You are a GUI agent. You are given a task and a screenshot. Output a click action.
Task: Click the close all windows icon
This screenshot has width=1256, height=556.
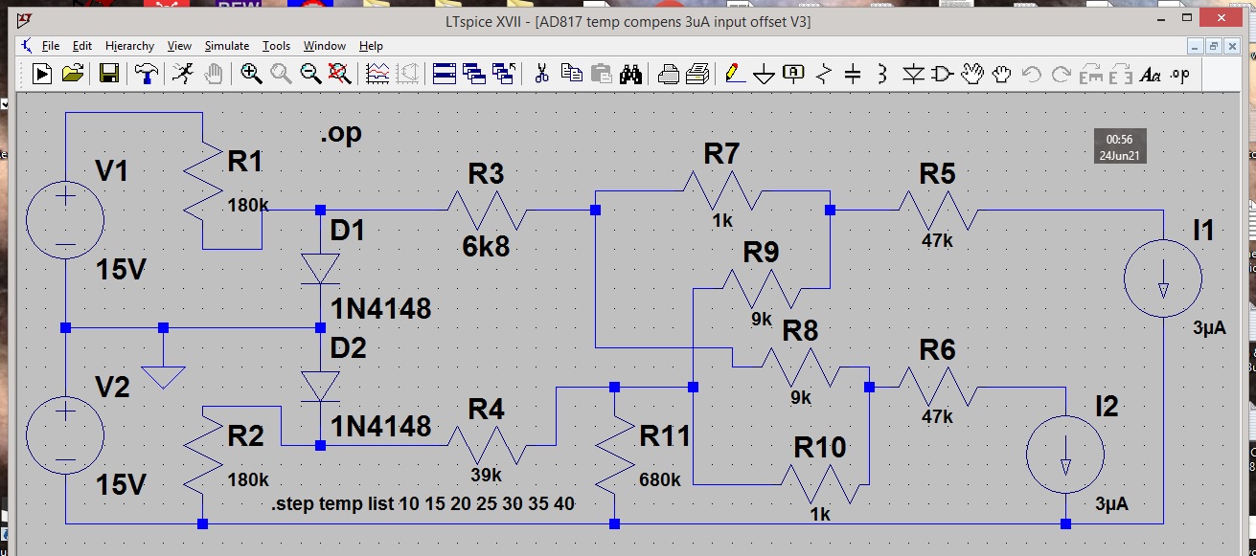point(503,74)
